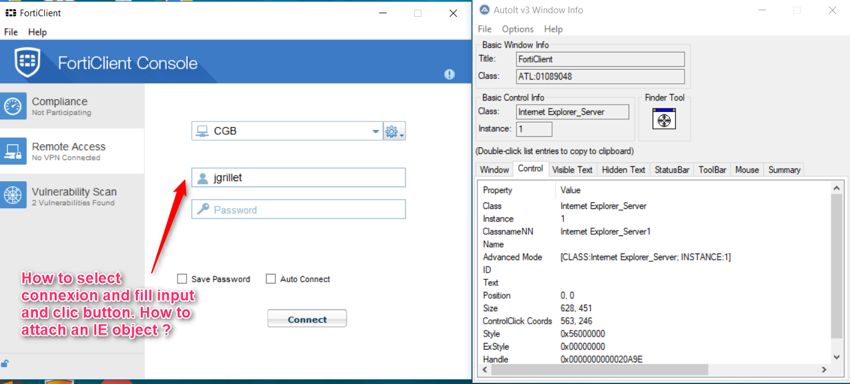The image size is (850, 384).
Task: Switch to the Window tab
Action: (494, 170)
